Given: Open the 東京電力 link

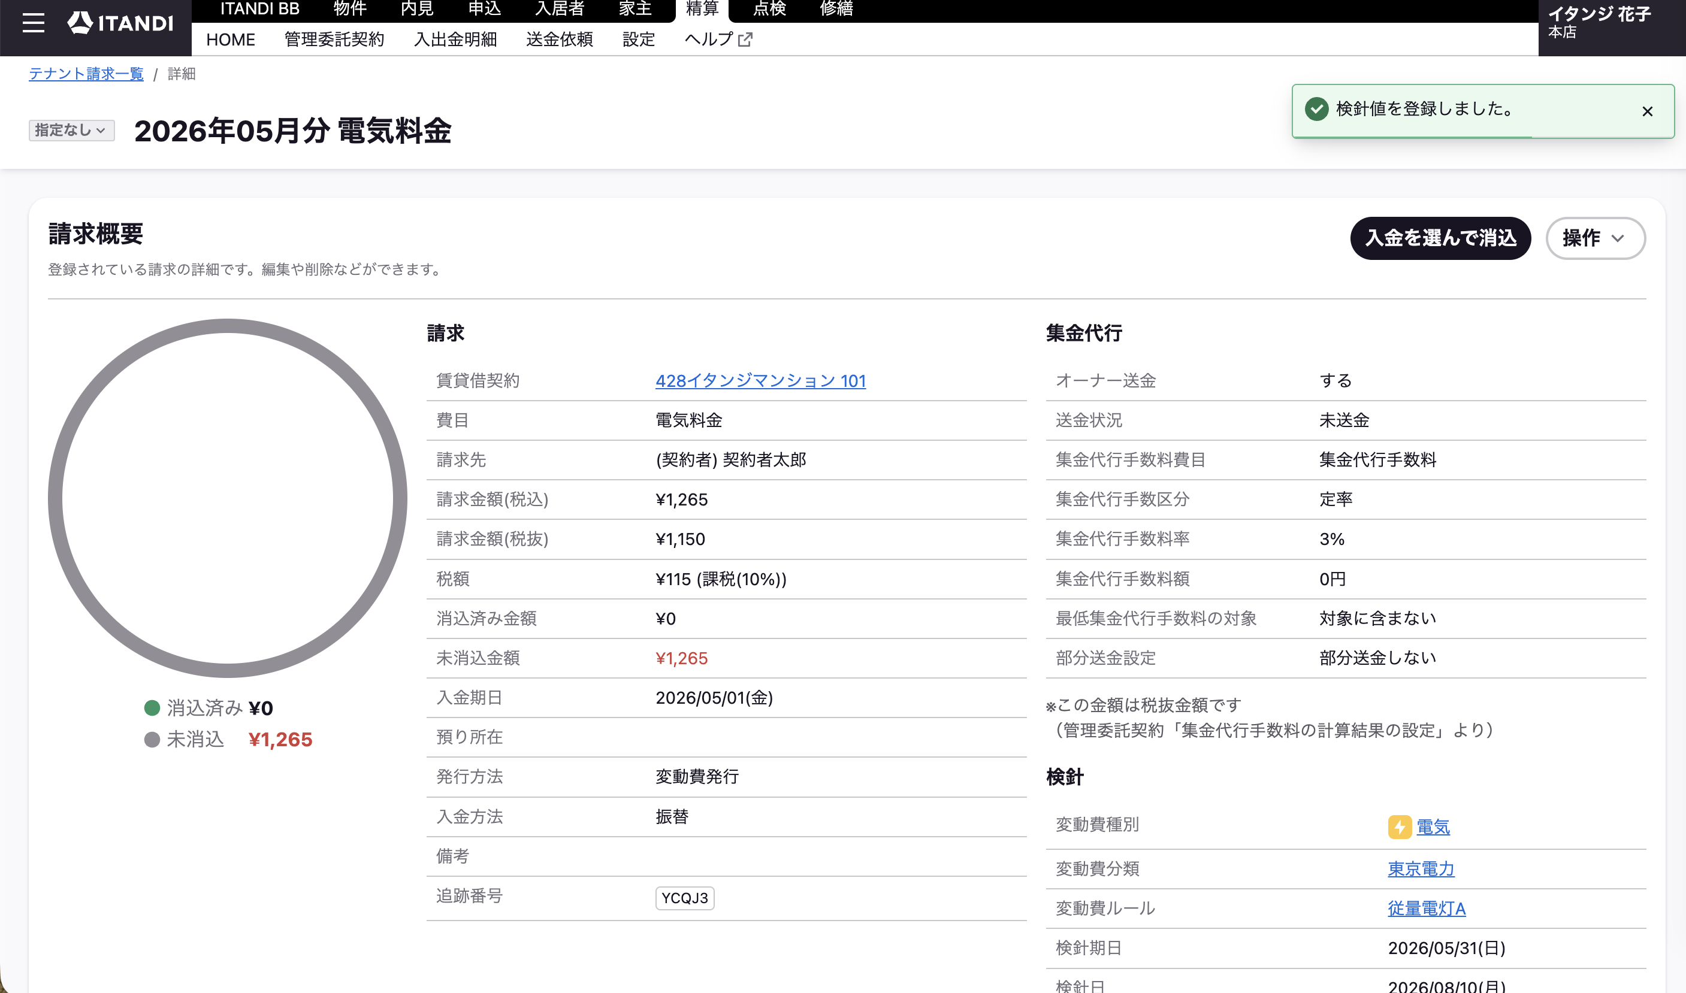Looking at the screenshot, I should [1421, 868].
